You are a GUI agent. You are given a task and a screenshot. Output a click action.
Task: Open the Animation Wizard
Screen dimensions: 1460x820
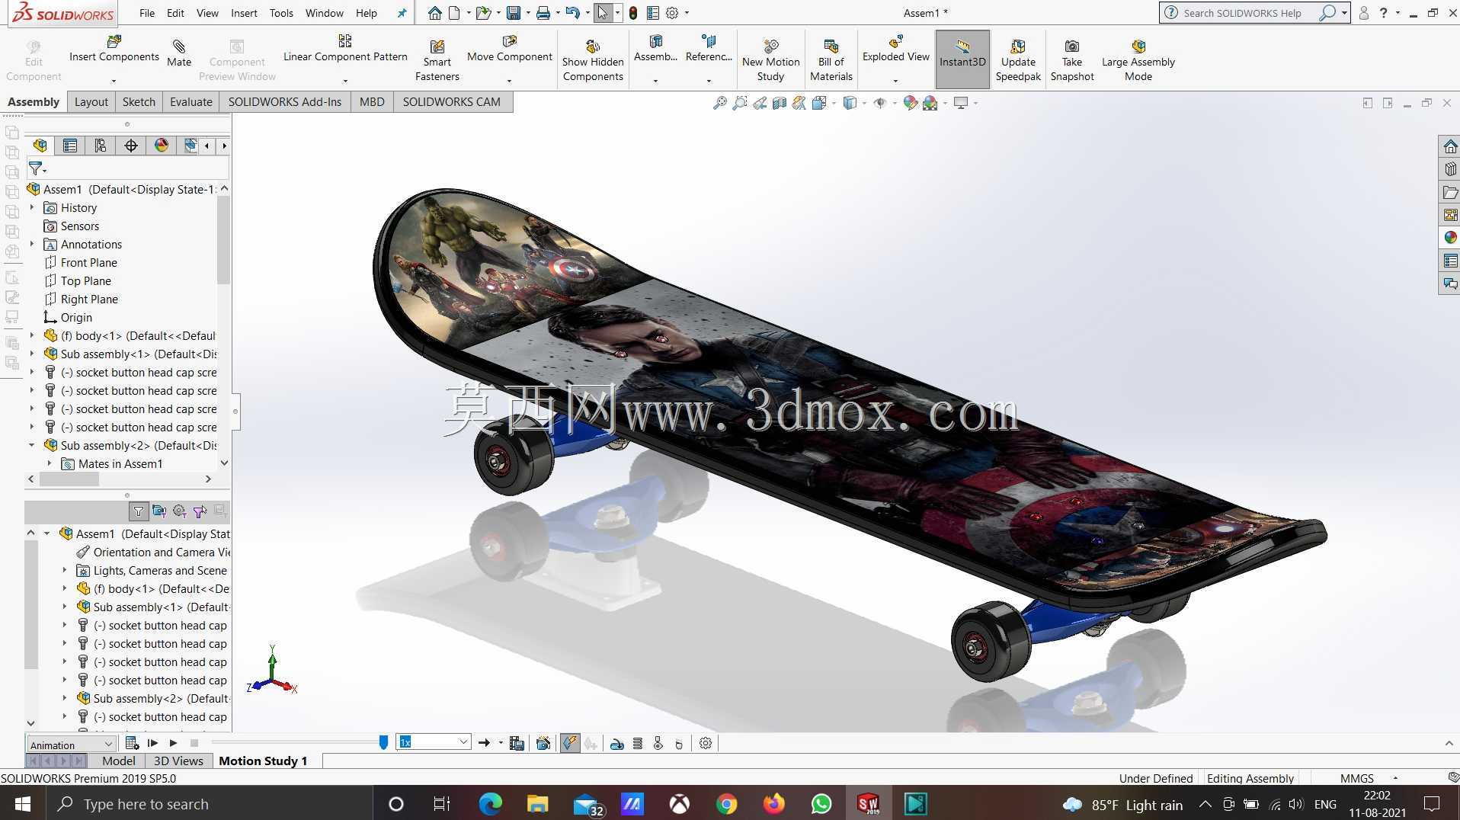click(543, 743)
